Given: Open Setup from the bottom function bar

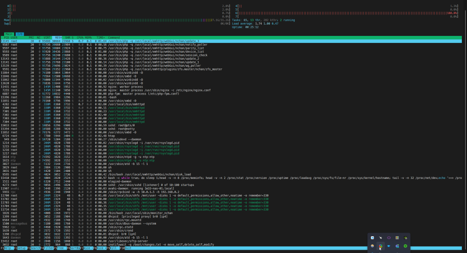Looking at the screenshot, I should [21, 248].
